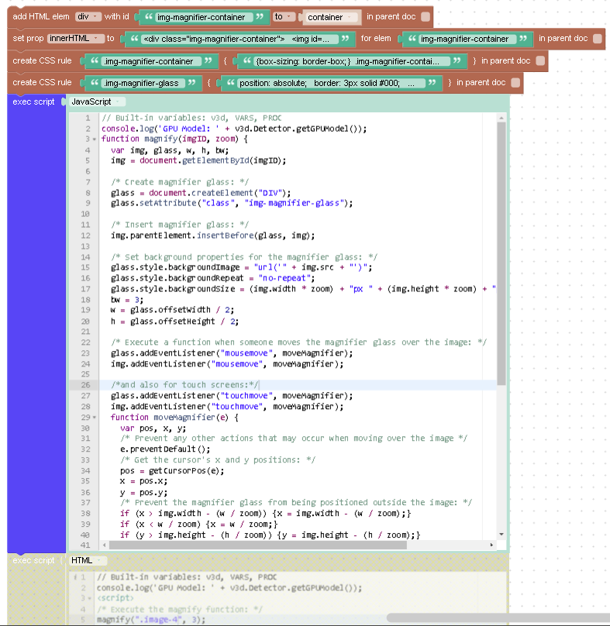The width and height of the screenshot is (610, 626).
Task: Select the disabled HTML 'exec script' block label
Action: tap(33, 560)
